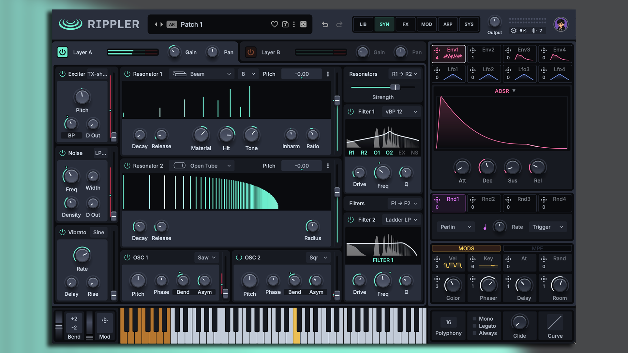Viewport: 628px width, 353px height.
Task: Switch to the ARP tab
Action: point(448,24)
